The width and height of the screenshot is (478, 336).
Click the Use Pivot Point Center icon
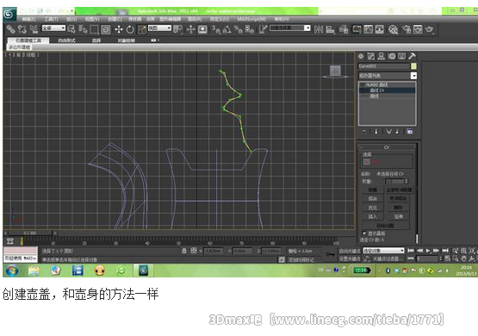pos(177,29)
